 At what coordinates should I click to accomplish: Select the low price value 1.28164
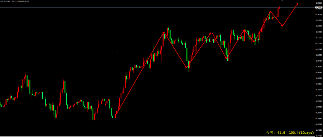[20, 1]
